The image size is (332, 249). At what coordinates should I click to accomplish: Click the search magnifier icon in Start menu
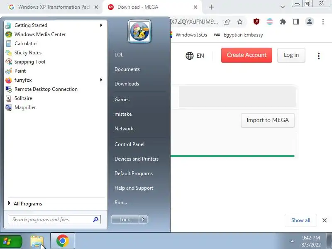(96, 220)
